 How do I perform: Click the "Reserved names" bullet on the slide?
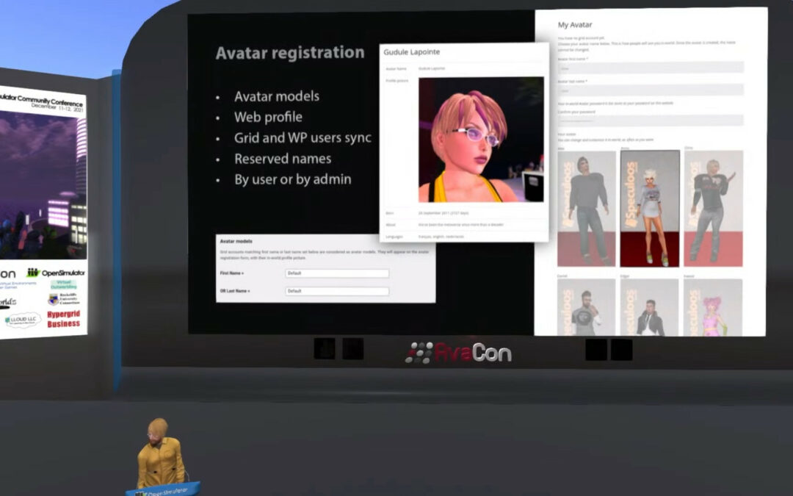[x=283, y=159]
